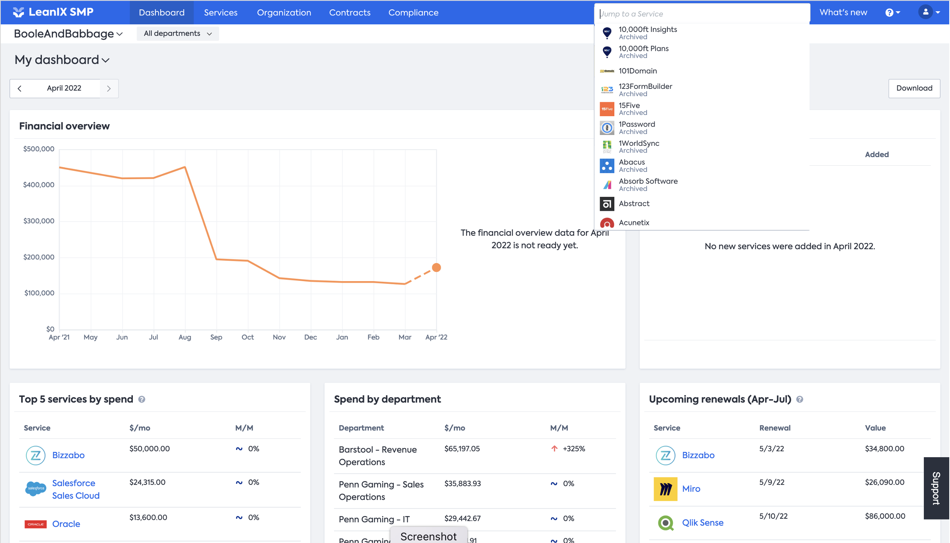The image size is (950, 543).
Task: Expand the BooleAndBabbage workspace dropdown
Action: point(68,34)
